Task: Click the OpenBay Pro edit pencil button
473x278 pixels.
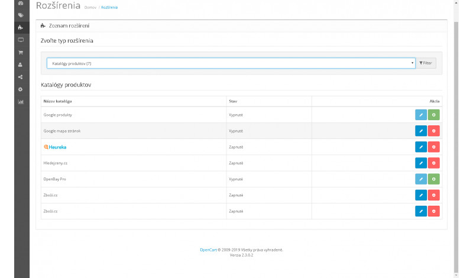Action: [421, 179]
